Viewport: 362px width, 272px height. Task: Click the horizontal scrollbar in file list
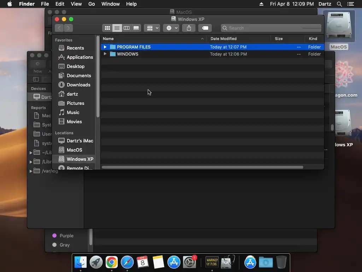tap(203, 167)
